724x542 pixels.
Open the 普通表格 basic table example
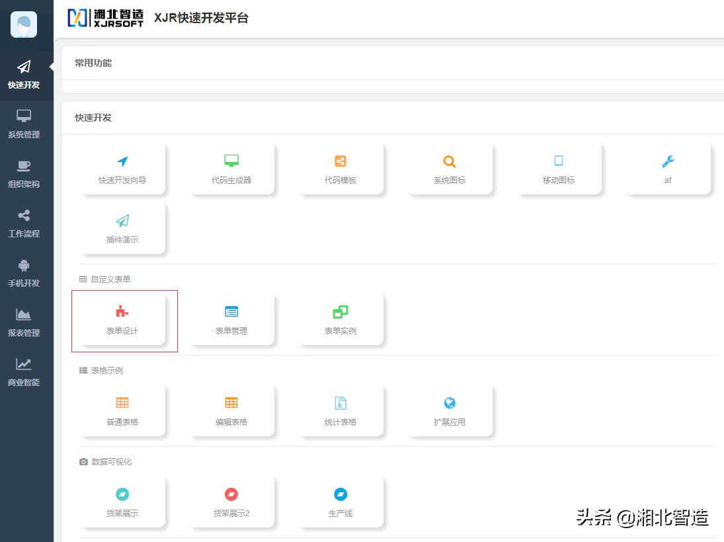tap(122, 411)
